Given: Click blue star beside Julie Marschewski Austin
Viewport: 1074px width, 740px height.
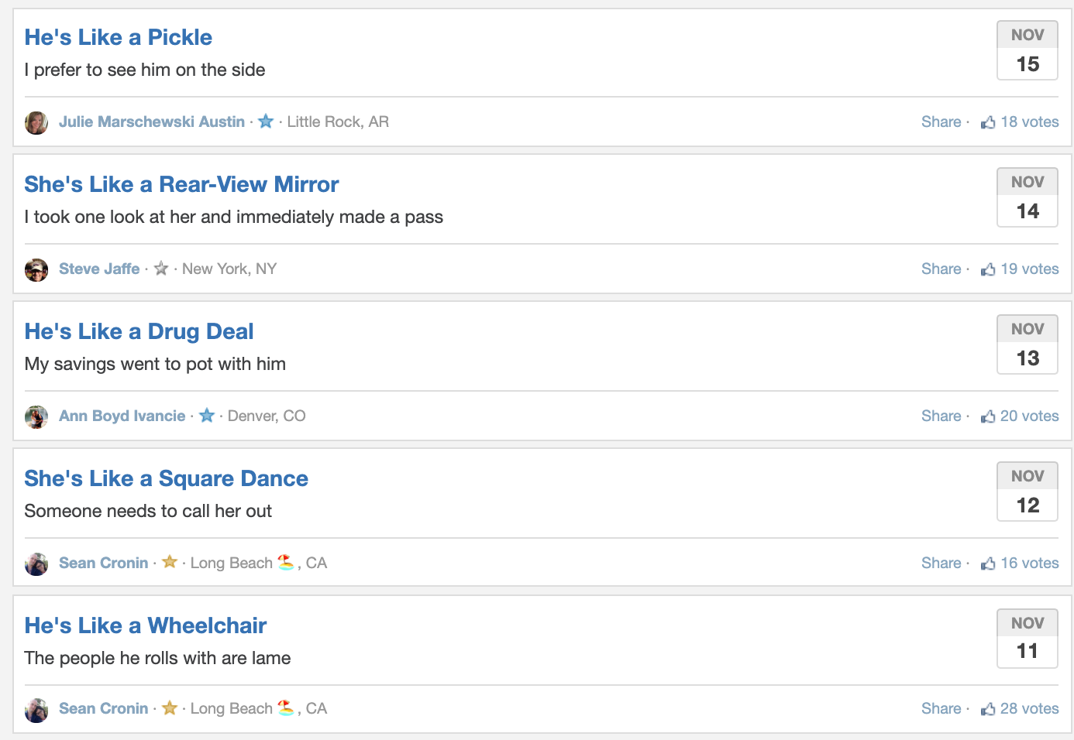Looking at the screenshot, I should [x=266, y=122].
